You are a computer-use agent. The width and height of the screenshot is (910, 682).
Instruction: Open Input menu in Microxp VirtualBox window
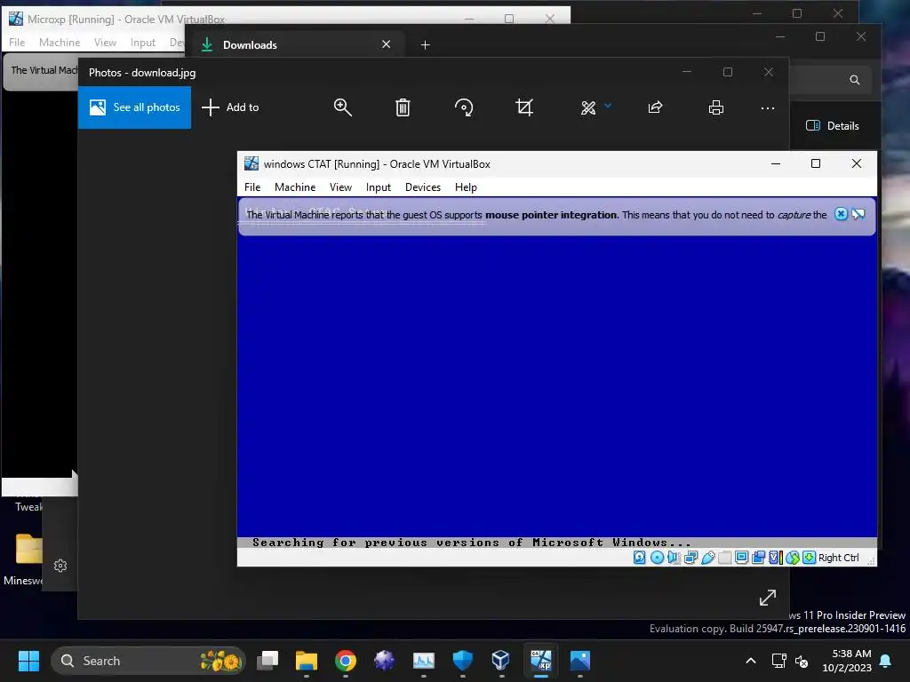tap(143, 43)
